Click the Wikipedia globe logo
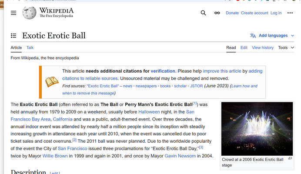Viewport: 301px width, 174px height. click(x=29, y=13)
